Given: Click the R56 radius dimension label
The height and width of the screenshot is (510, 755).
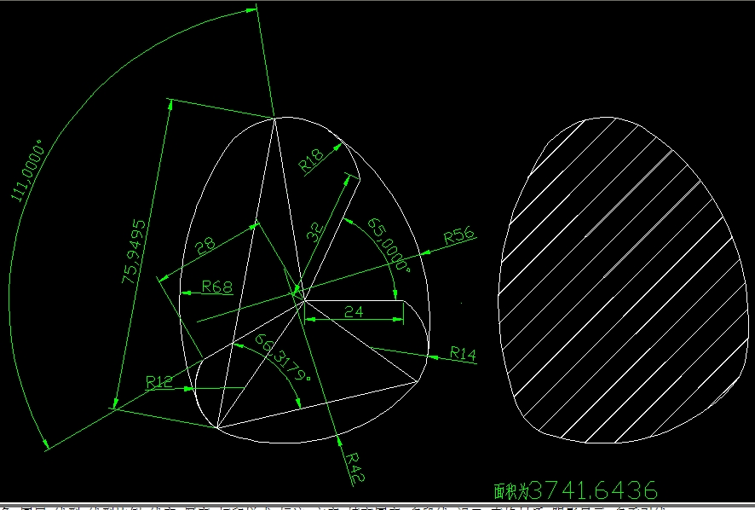Looking at the screenshot, I should [x=458, y=235].
